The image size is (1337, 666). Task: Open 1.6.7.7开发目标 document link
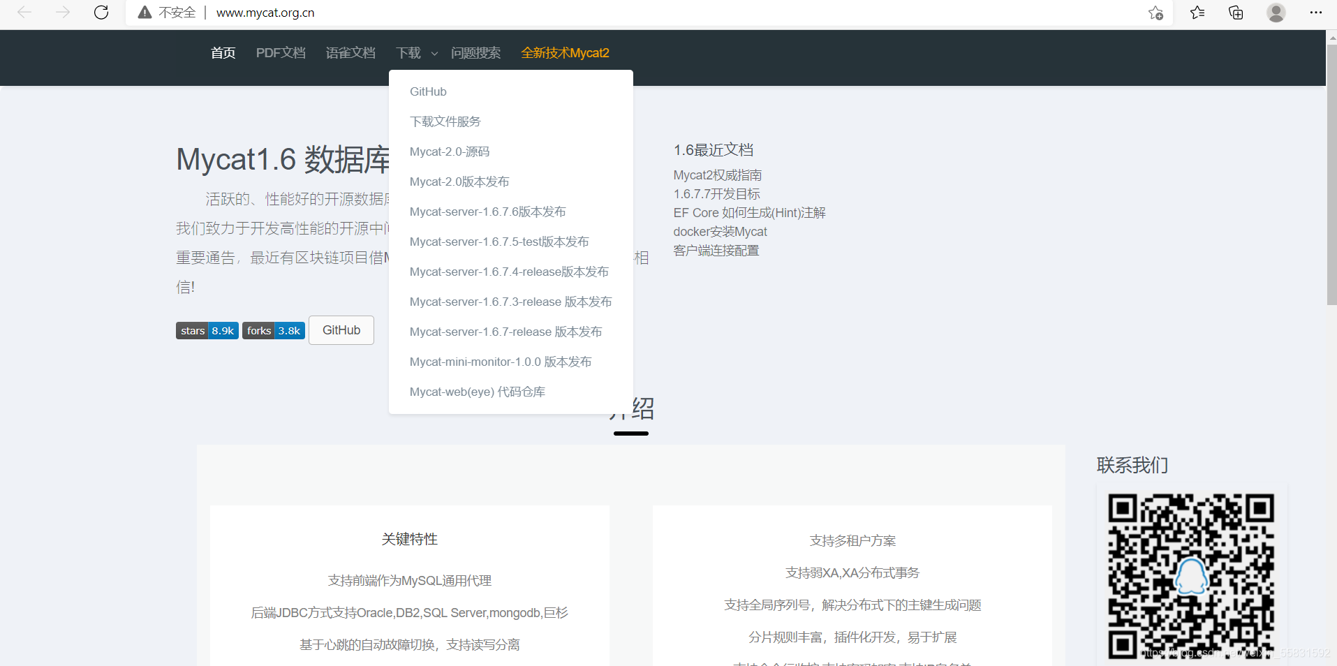coord(716,194)
